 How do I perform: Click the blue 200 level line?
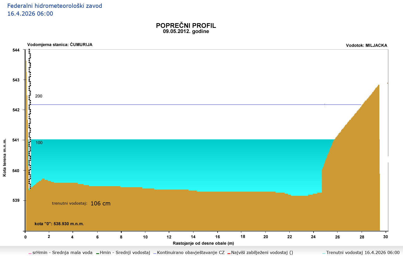tap(182, 105)
